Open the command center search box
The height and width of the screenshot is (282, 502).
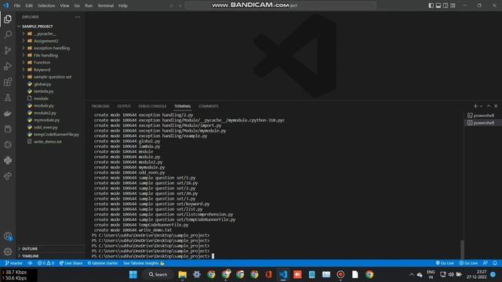click(x=281, y=5)
